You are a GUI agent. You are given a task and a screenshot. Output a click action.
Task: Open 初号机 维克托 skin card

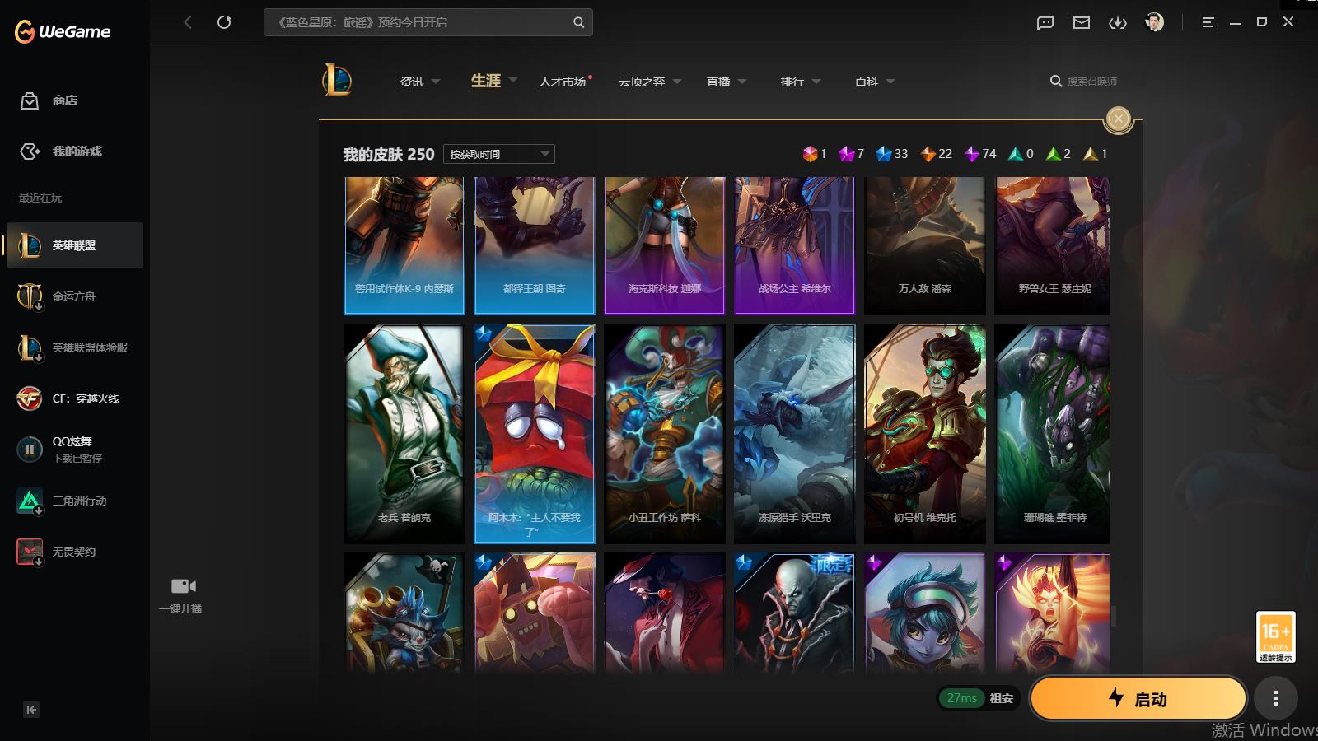(925, 434)
